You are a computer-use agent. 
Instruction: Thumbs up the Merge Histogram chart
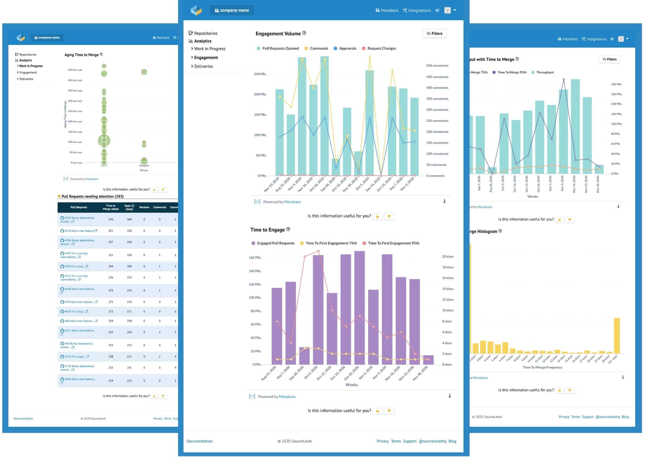[x=559, y=390]
